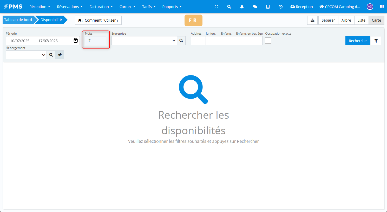This screenshot has height=212, width=387.
Task: Open the chat messages icon
Action: [255, 7]
